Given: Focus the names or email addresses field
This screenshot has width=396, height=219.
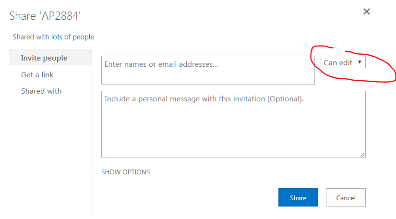Looking at the screenshot, I should pos(208,70).
